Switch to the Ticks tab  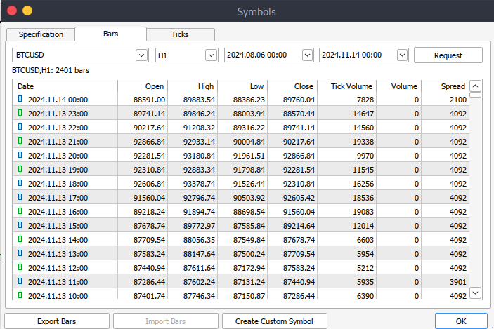[180, 34]
